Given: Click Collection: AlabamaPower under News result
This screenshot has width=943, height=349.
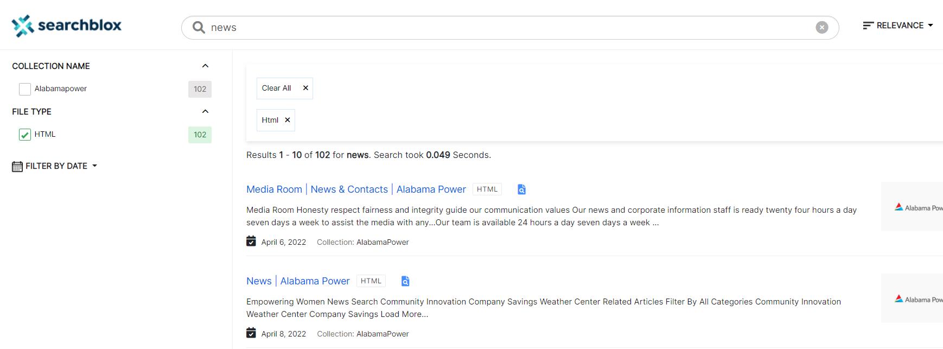Looking at the screenshot, I should [363, 334].
